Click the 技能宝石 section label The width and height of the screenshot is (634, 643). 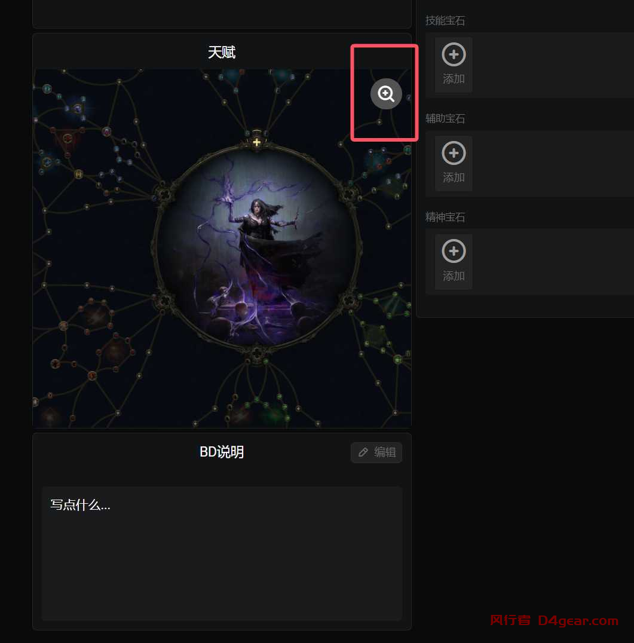445,20
